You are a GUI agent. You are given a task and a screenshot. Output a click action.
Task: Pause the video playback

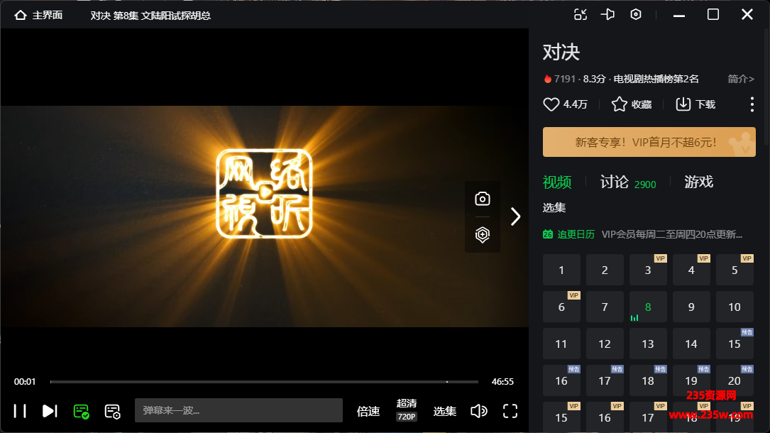click(x=20, y=411)
